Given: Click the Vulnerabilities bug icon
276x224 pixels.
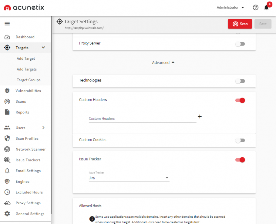Looking at the screenshot, I should click(x=7, y=91).
